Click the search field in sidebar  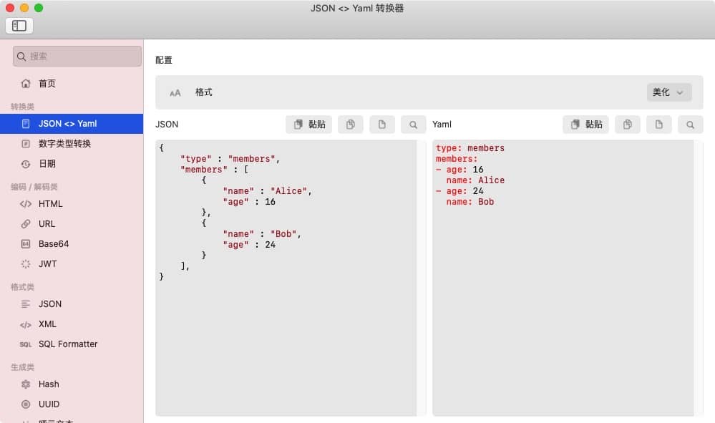tap(77, 56)
